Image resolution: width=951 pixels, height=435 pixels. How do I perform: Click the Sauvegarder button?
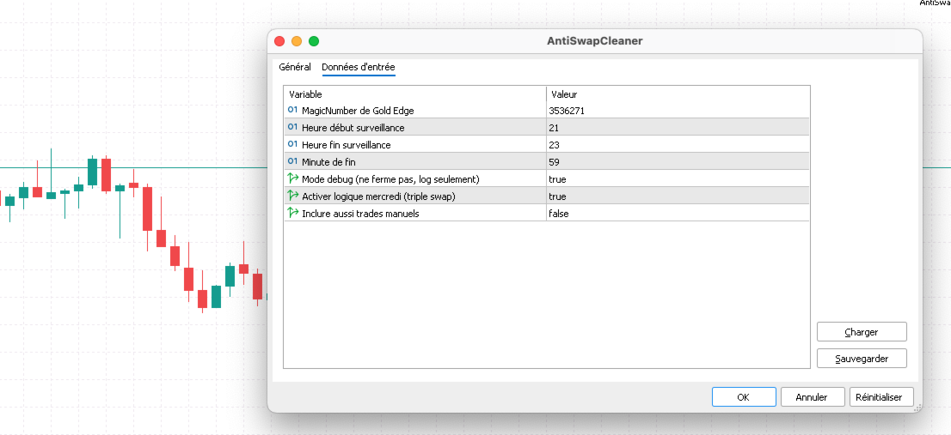pos(862,358)
